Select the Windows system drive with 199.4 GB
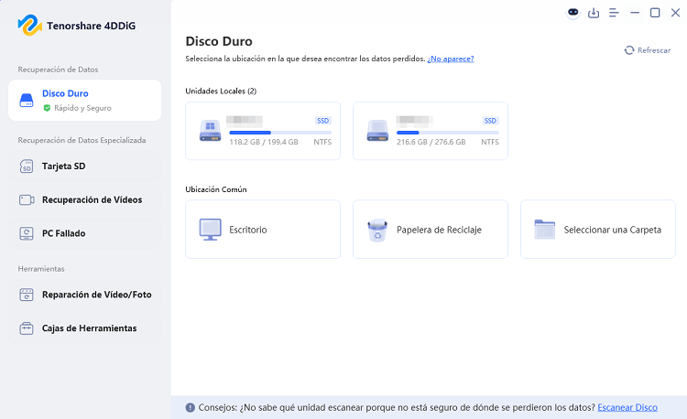Viewport: 687px width, 419px height. coord(262,131)
